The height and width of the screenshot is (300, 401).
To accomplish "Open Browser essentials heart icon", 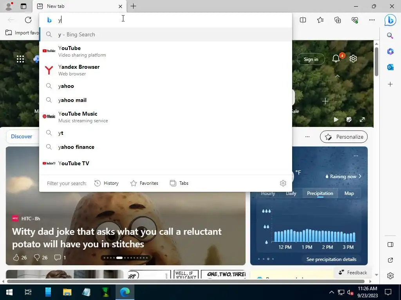I will tap(355, 20).
